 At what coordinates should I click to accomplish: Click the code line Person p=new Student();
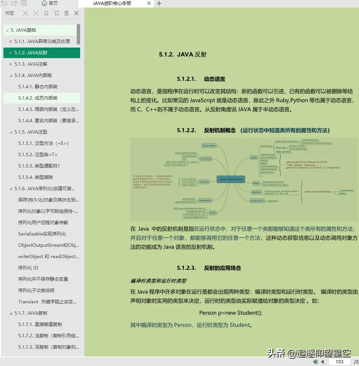(231, 313)
